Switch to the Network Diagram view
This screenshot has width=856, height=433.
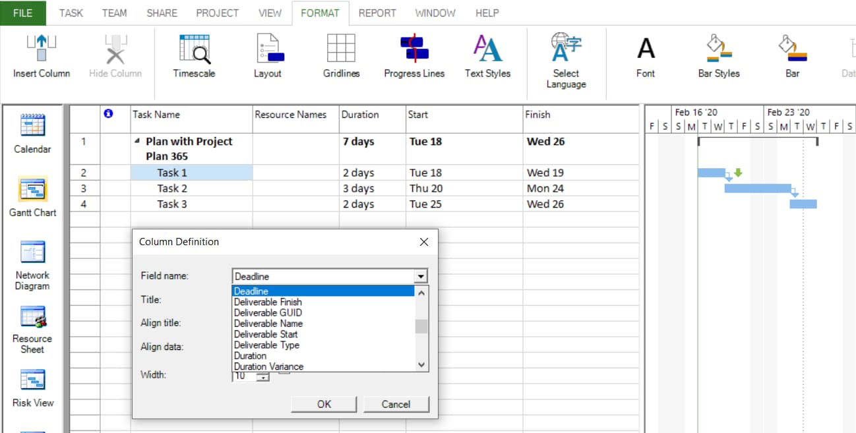point(32,264)
